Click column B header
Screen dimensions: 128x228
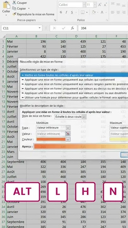pos(36,36)
